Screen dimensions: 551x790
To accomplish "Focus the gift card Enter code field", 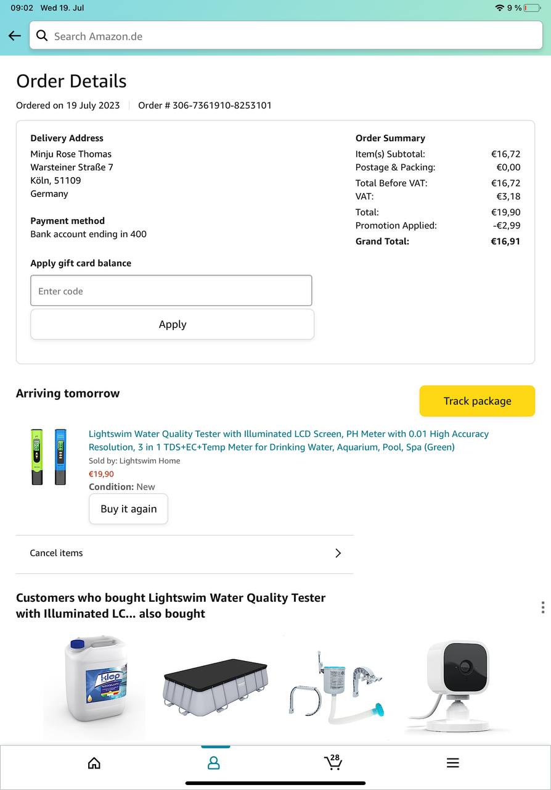I will click(x=171, y=291).
